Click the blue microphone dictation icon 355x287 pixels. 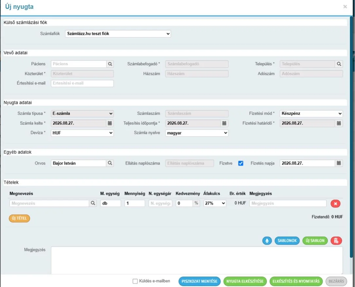pyautogui.click(x=267, y=241)
